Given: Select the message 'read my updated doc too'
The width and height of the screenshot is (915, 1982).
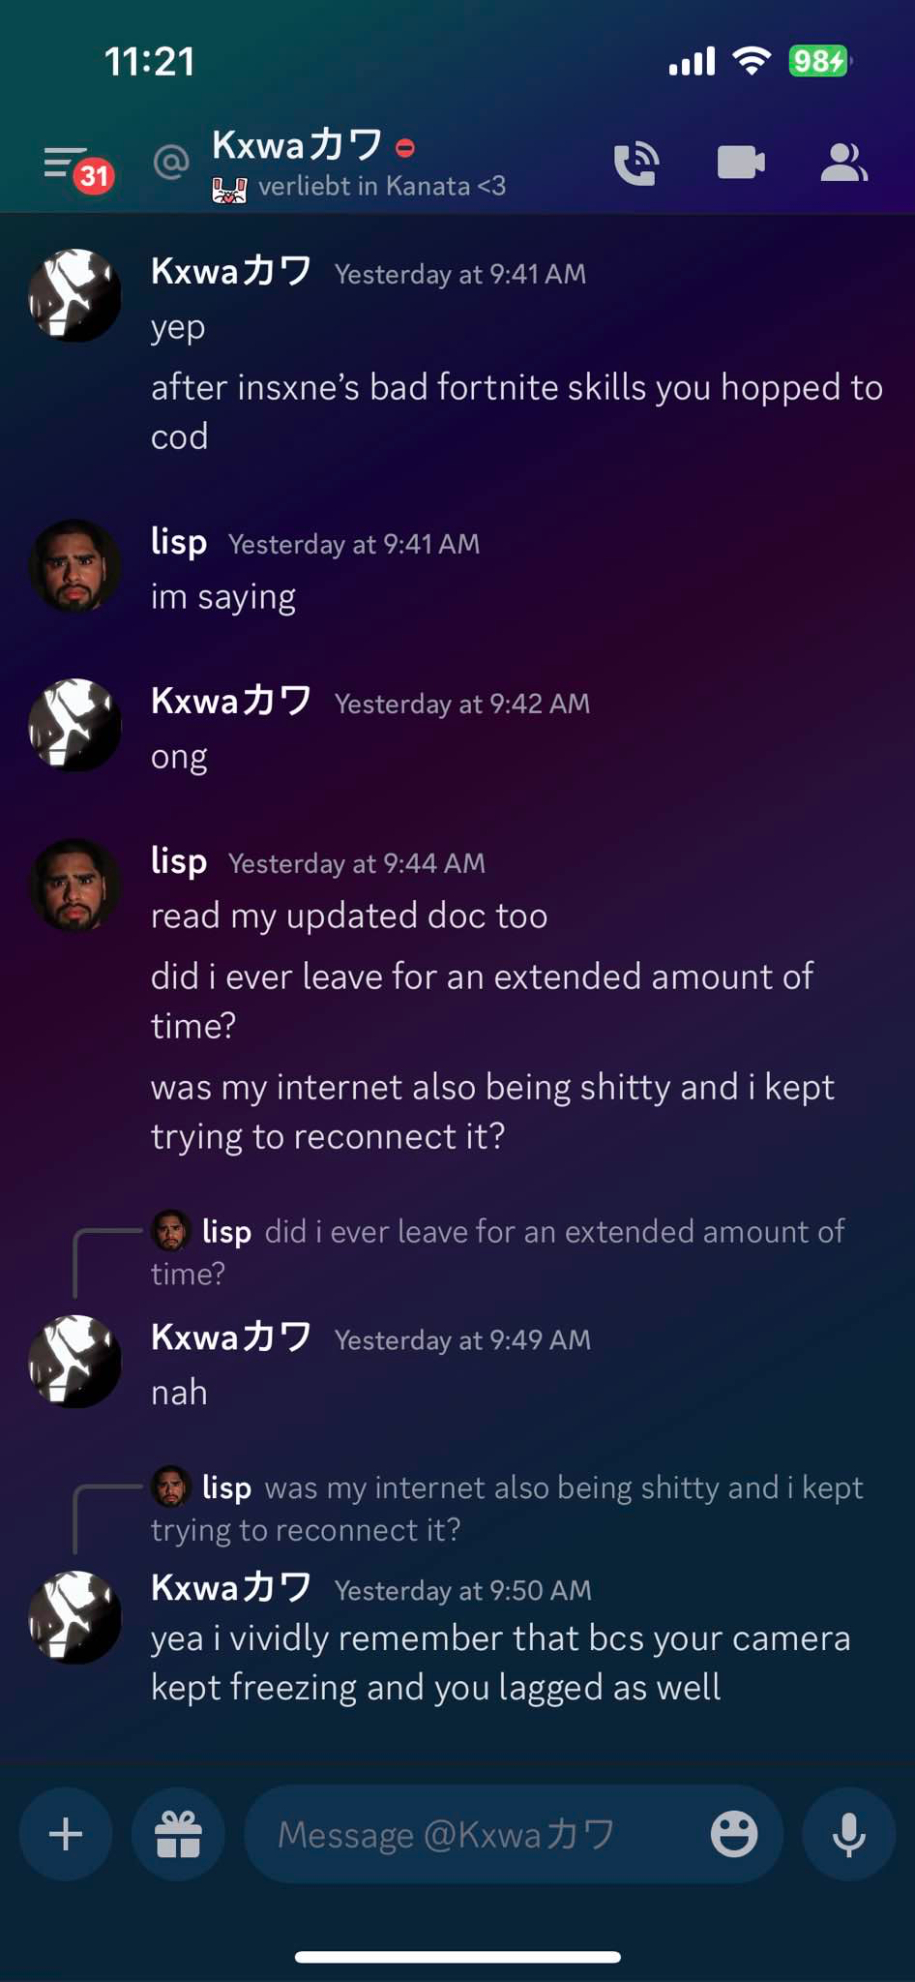Looking at the screenshot, I should 349,916.
